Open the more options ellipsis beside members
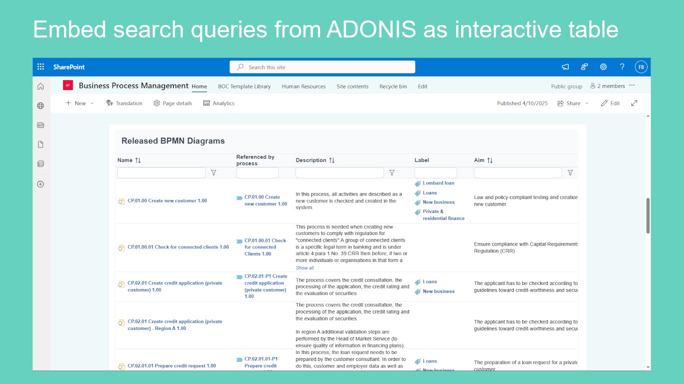684x384 pixels. pyautogui.click(x=632, y=85)
